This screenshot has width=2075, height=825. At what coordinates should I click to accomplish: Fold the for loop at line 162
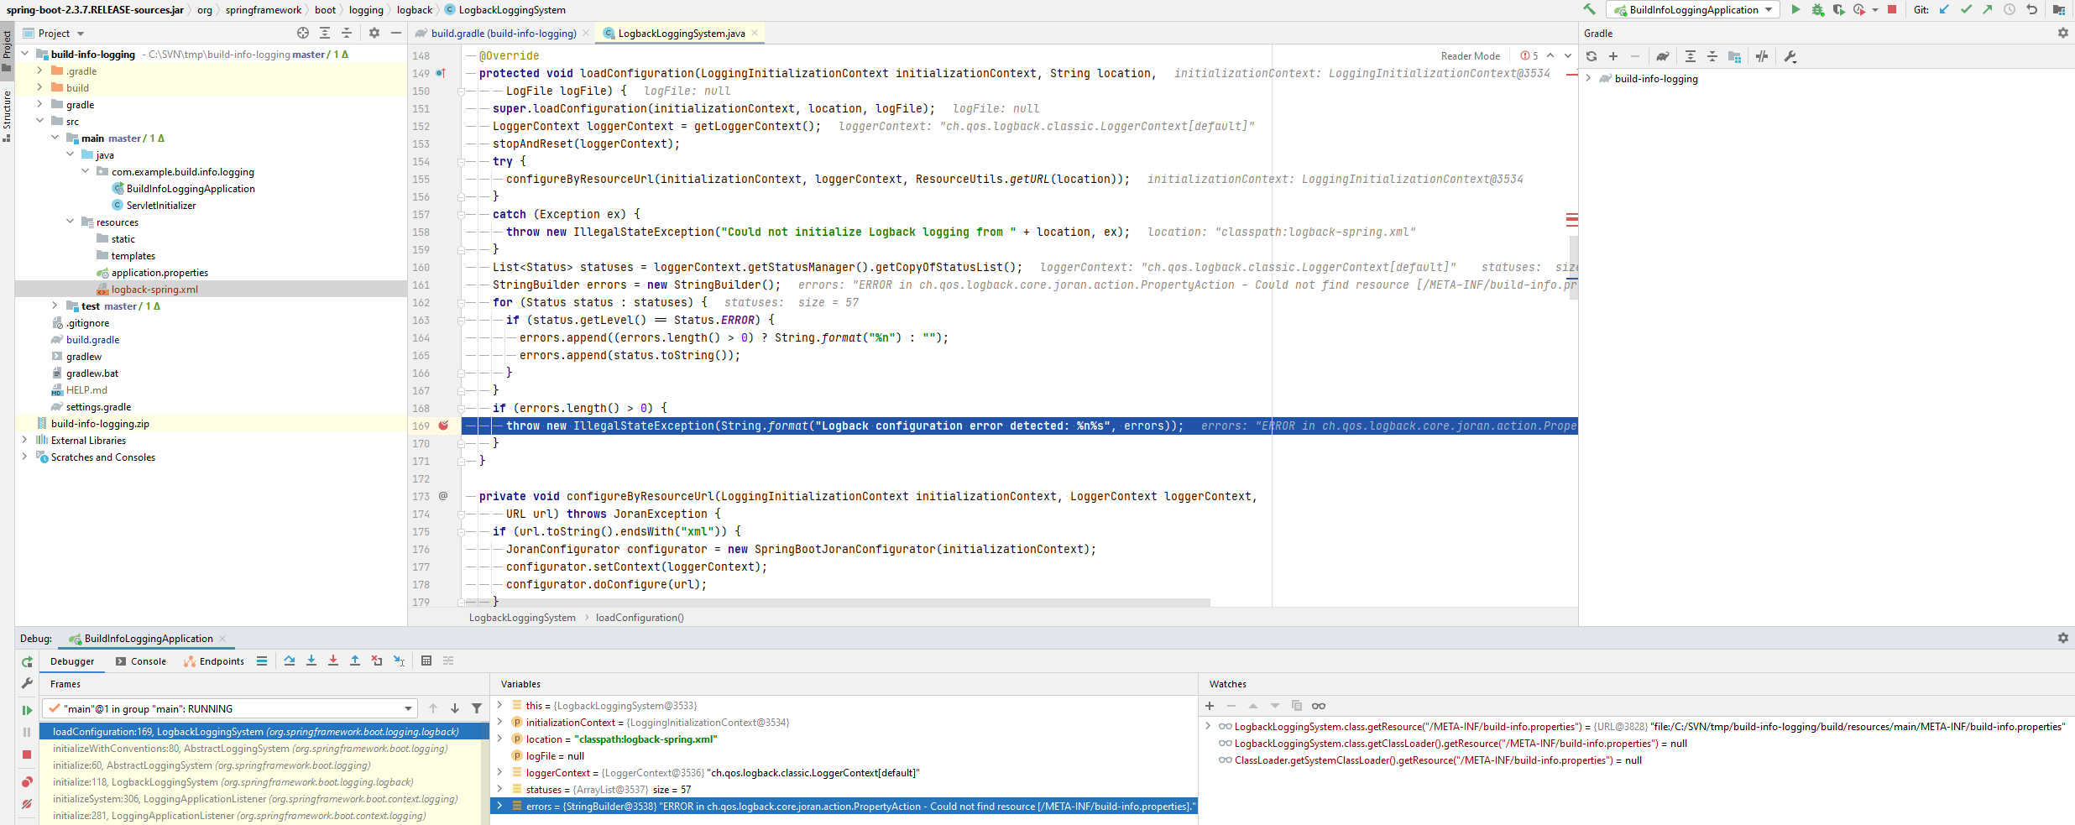461,302
